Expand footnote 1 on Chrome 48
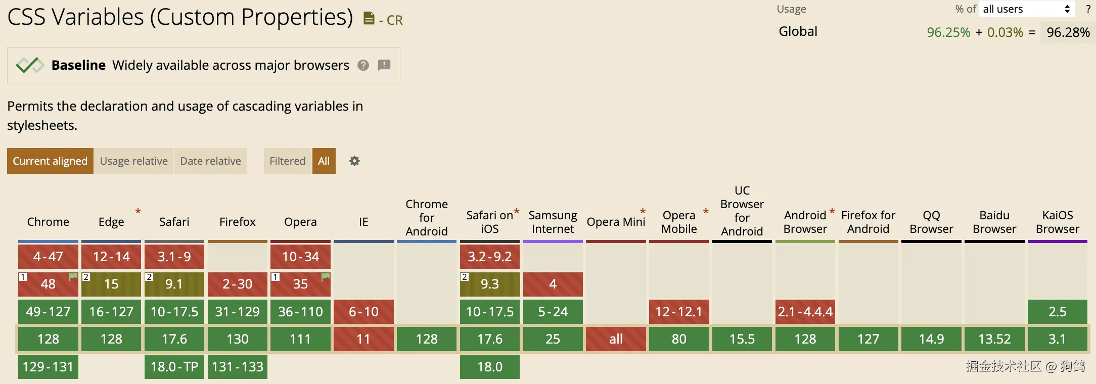The width and height of the screenshot is (1096, 384). (23, 276)
